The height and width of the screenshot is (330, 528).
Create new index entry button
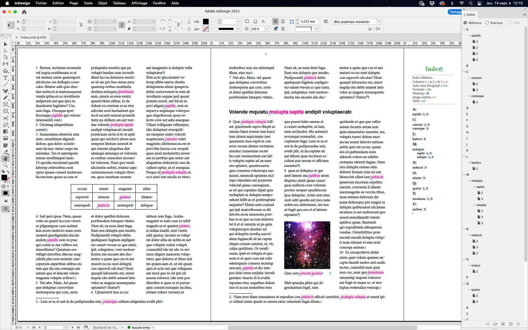pos(511,324)
